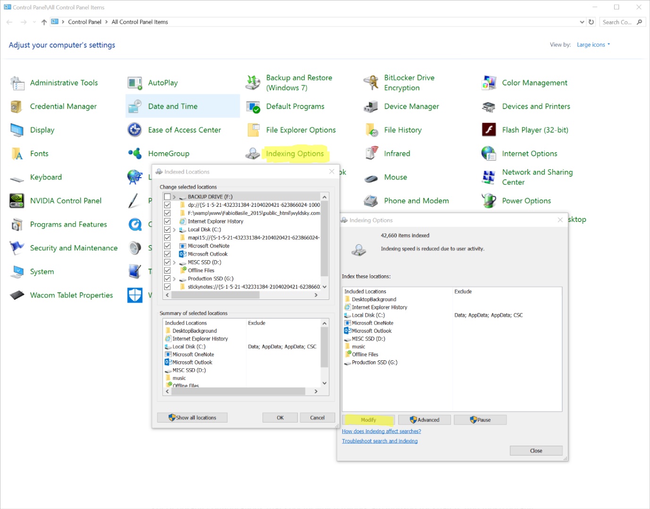
Task: Uncheck Microsoft Outlook checkbox
Action: coord(167,254)
